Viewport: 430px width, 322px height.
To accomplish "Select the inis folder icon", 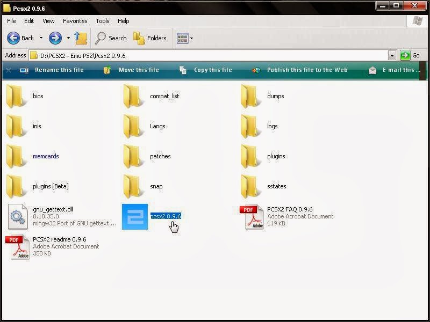I will coord(16,126).
